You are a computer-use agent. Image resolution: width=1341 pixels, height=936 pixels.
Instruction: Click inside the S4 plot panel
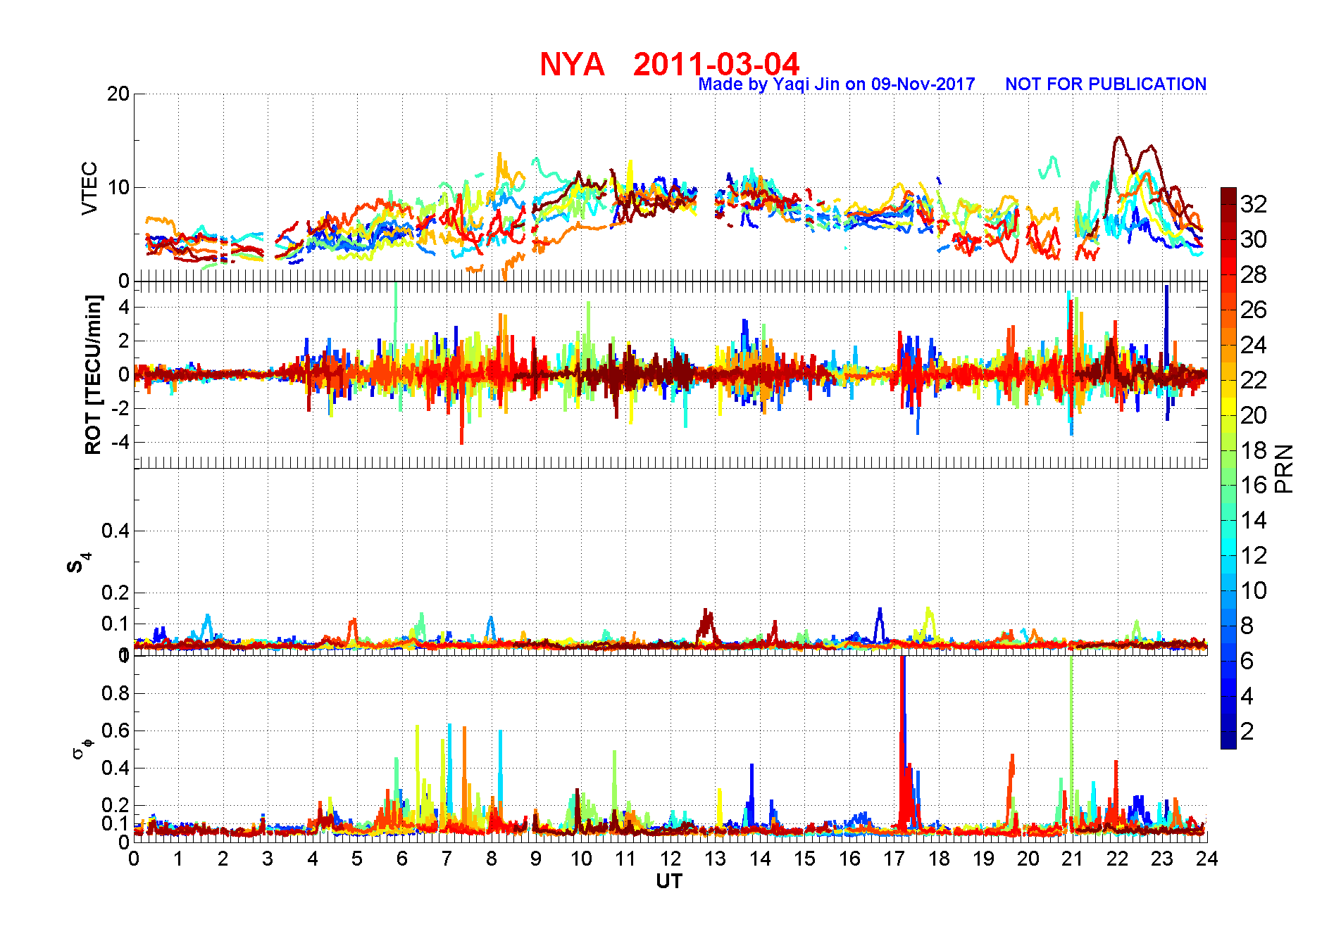point(670,562)
